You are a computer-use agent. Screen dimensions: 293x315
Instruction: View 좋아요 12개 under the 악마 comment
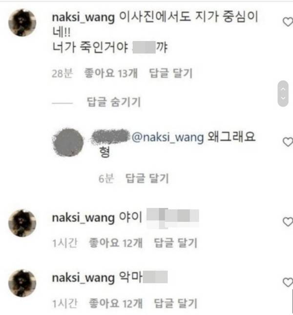click(116, 303)
